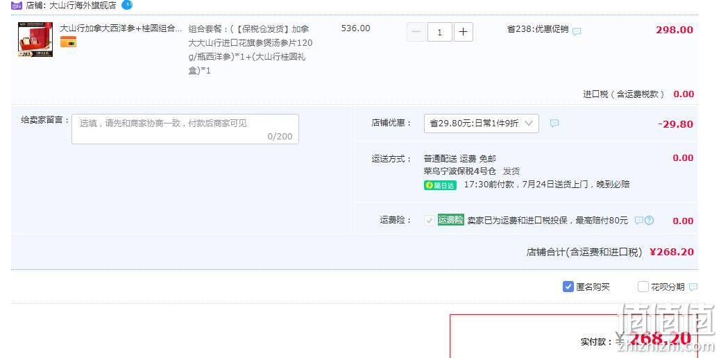The image size is (721, 358).
Task: Increase quantity with the plus button
Action: tap(463, 32)
